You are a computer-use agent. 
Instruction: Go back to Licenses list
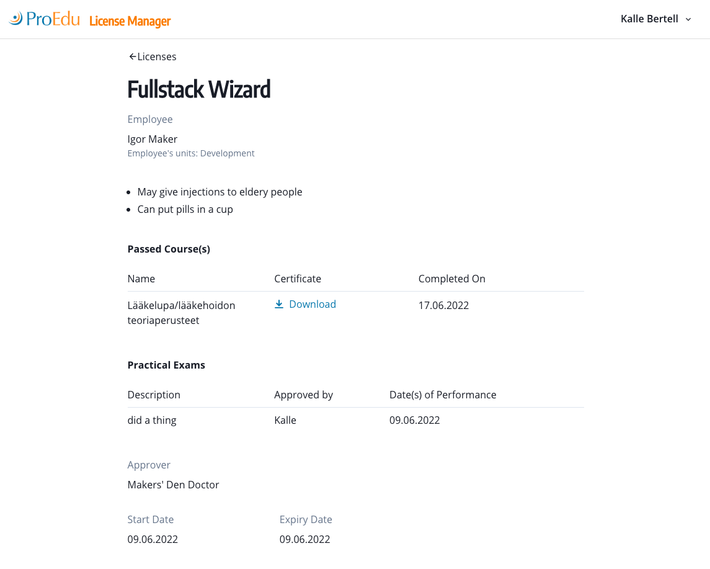pyautogui.click(x=156, y=56)
